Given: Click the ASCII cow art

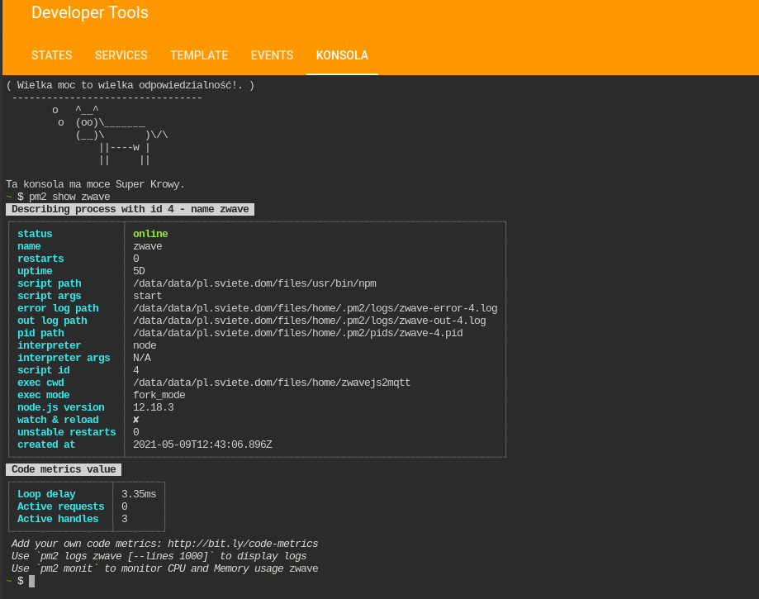Looking at the screenshot, I should pos(111,135).
